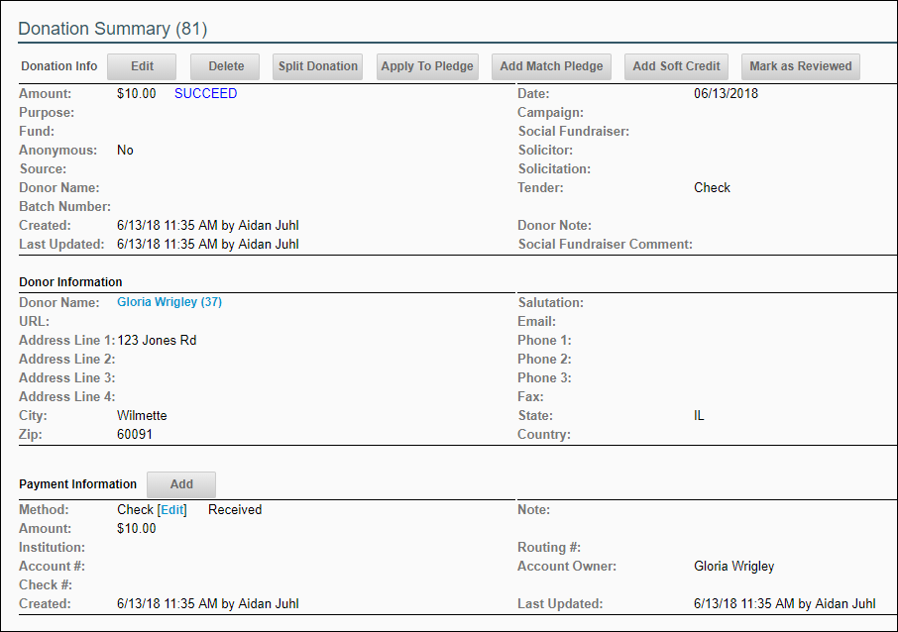898x632 pixels.
Task: Add a soft credit to the donation
Action: coord(676,66)
